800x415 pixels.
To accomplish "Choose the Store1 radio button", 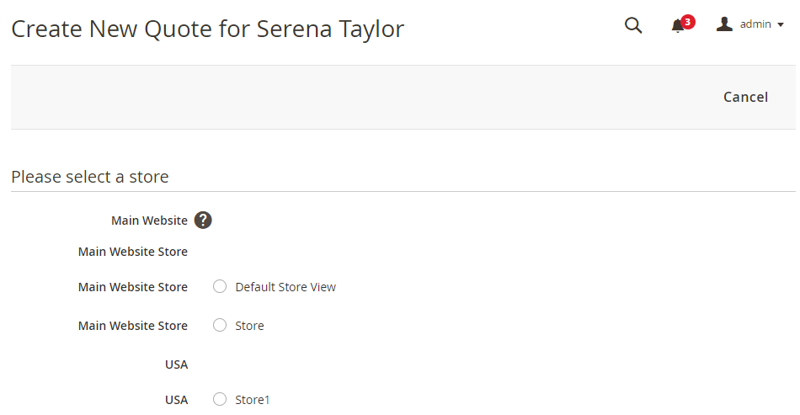I will coord(220,399).
